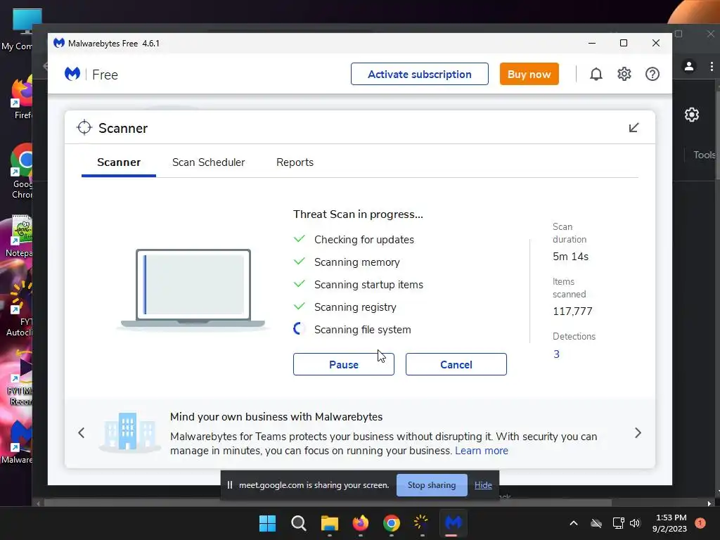Image resolution: width=720 pixels, height=540 pixels.
Task: Click Activate subscription button
Action: click(420, 74)
